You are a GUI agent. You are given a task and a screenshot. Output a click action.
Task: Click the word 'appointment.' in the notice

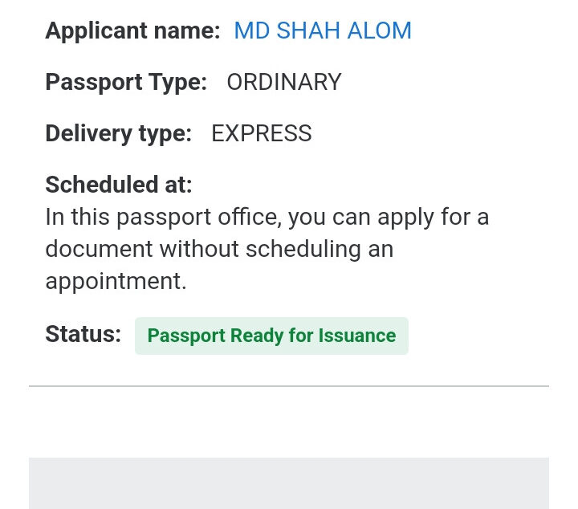pyautogui.click(x=116, y=281)
